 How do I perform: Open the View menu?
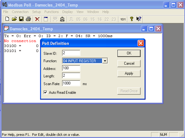pyautogui.click(x=80, y=12)
